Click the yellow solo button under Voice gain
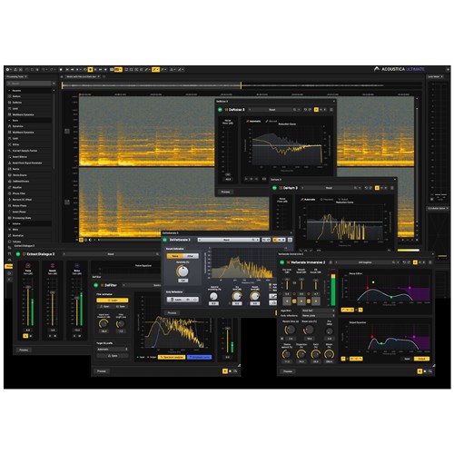This screenshot has height=454, width=454. tap(25, 336)
